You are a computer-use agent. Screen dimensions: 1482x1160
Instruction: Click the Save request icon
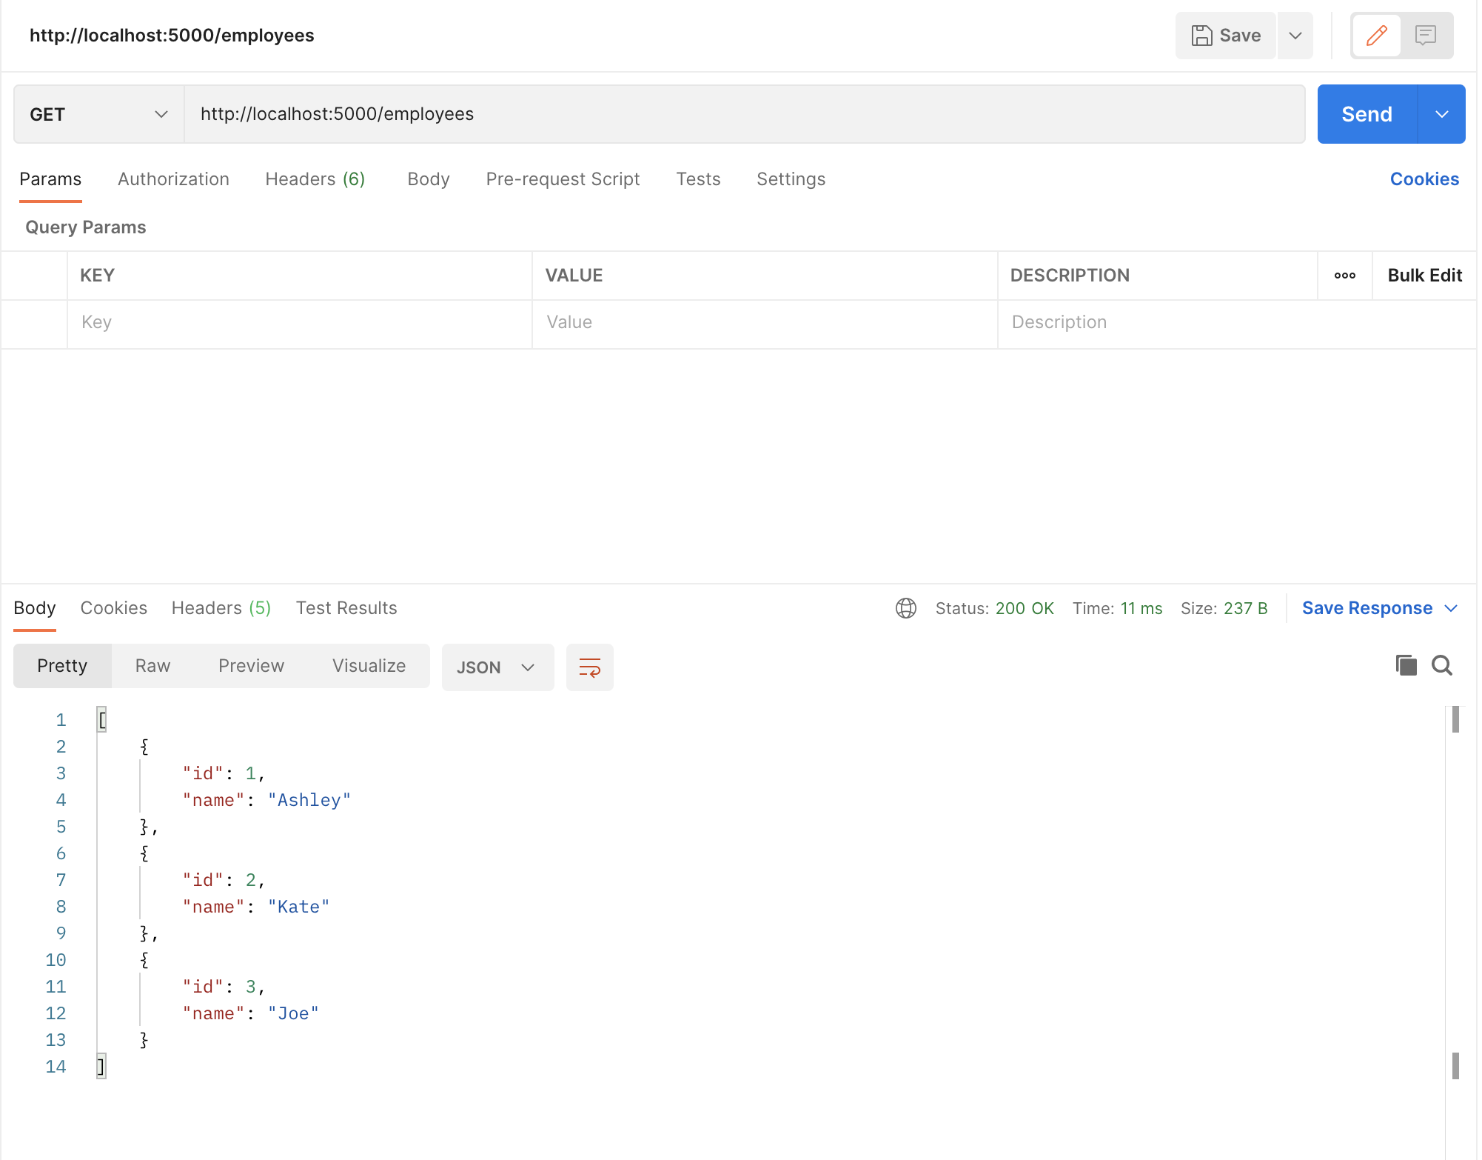click(1224, 35)
